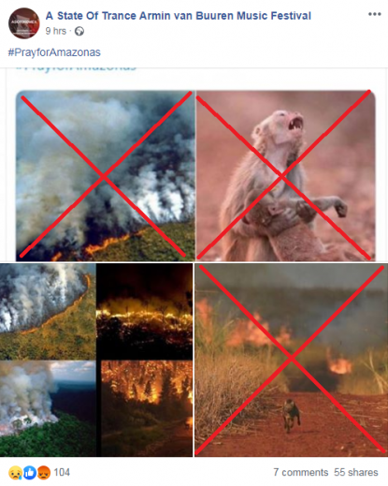Click the sad reaction emoji icon

click(15, 473)
